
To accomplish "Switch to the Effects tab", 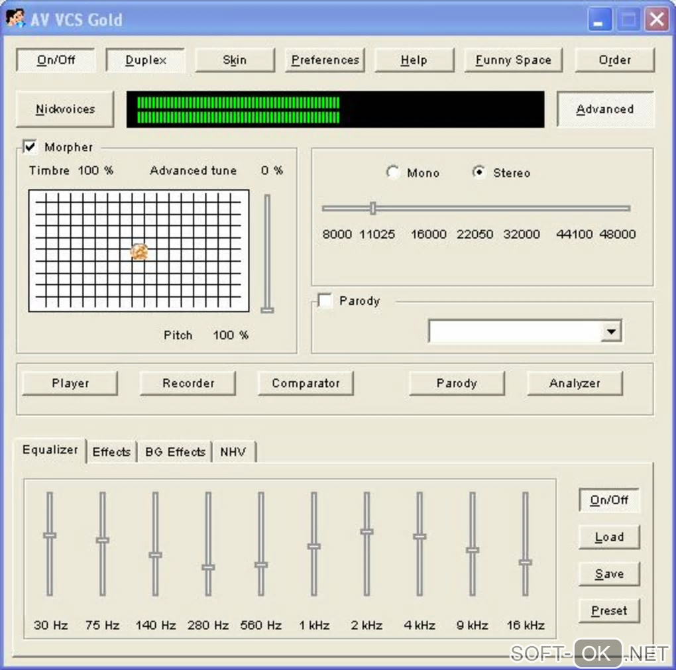I will 111,452.
